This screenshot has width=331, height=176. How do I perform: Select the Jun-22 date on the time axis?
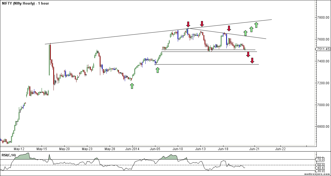(280, 149)
